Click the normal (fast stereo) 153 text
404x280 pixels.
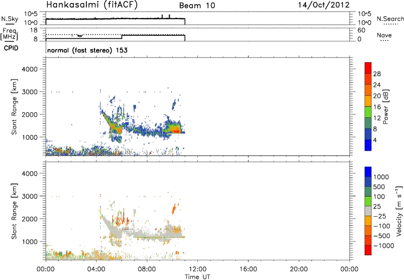click(x=87, y=50)
